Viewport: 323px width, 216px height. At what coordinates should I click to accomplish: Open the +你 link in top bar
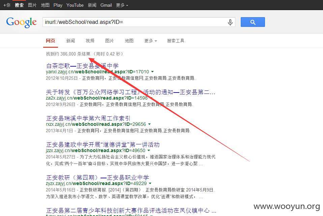(7, 5)
